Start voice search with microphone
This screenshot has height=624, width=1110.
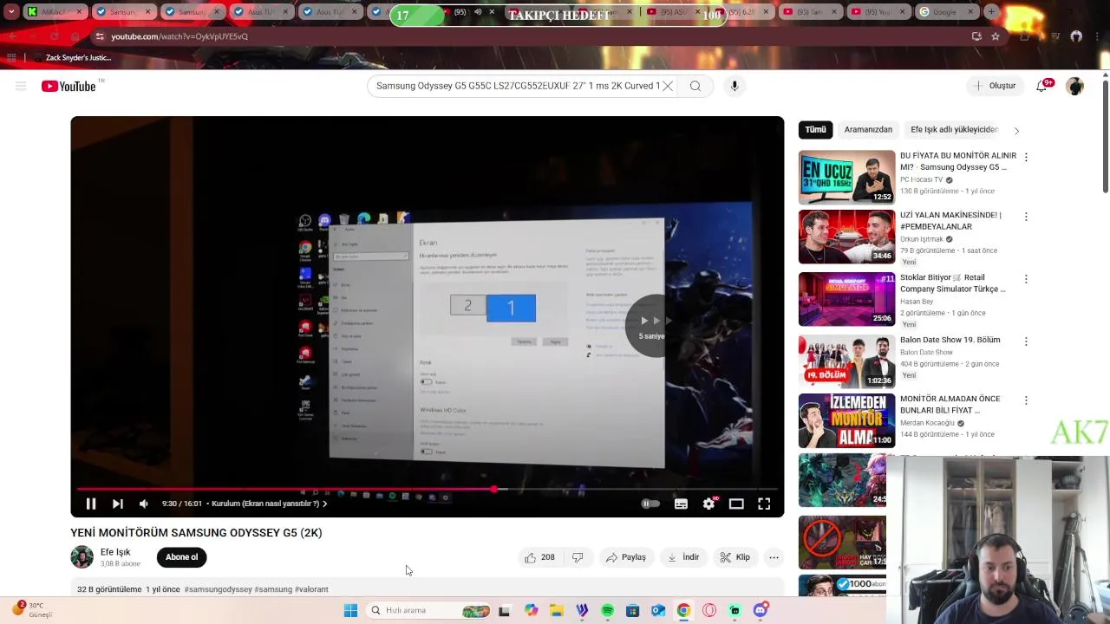click(735, 86)
